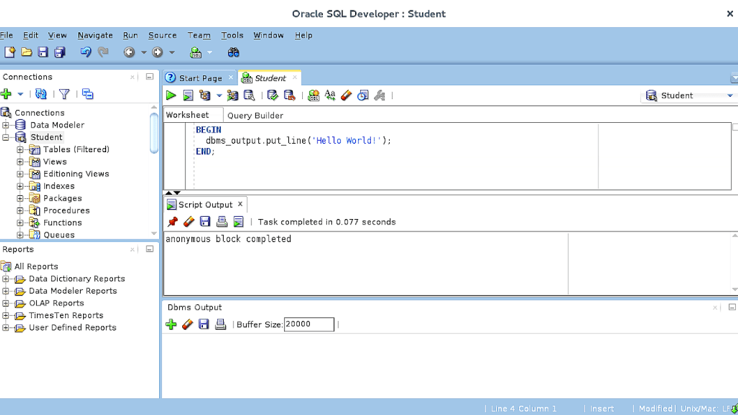Refresh the Connections tree

point(41,94)
